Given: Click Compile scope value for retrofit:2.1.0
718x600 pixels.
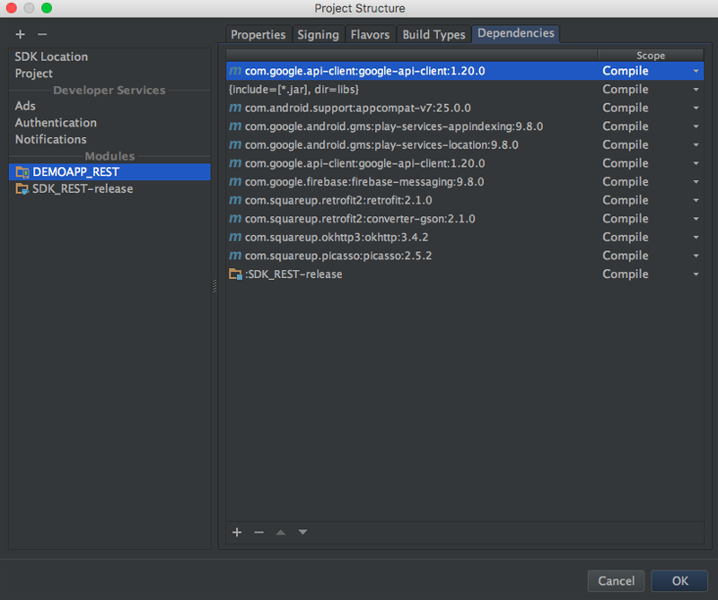Looking at the screenshot, I should pos(625,200).
